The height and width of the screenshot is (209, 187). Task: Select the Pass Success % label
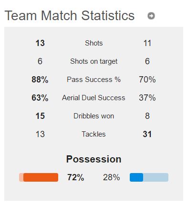click(x=93, y=80)
